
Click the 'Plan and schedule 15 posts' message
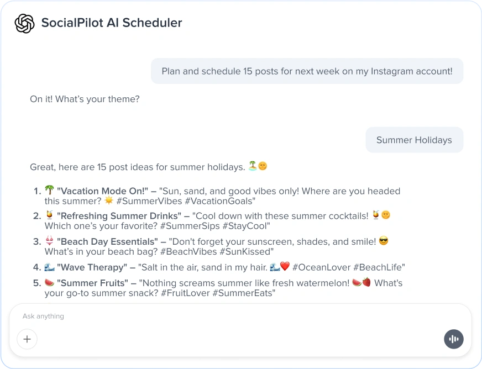(x=307, y=71)
